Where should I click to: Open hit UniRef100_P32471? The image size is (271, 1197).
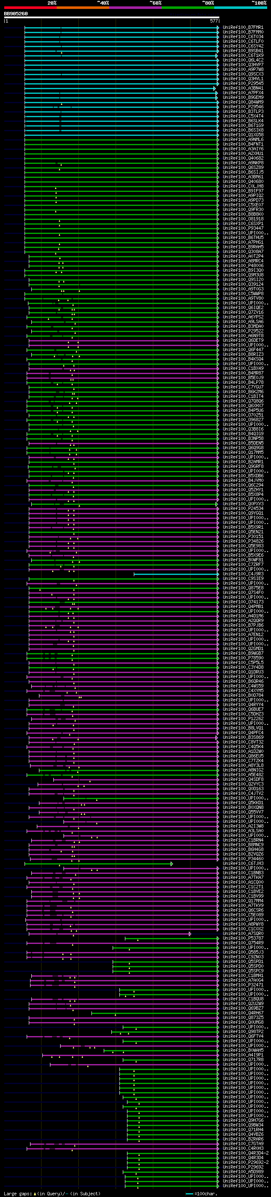(x=243, y=985)
